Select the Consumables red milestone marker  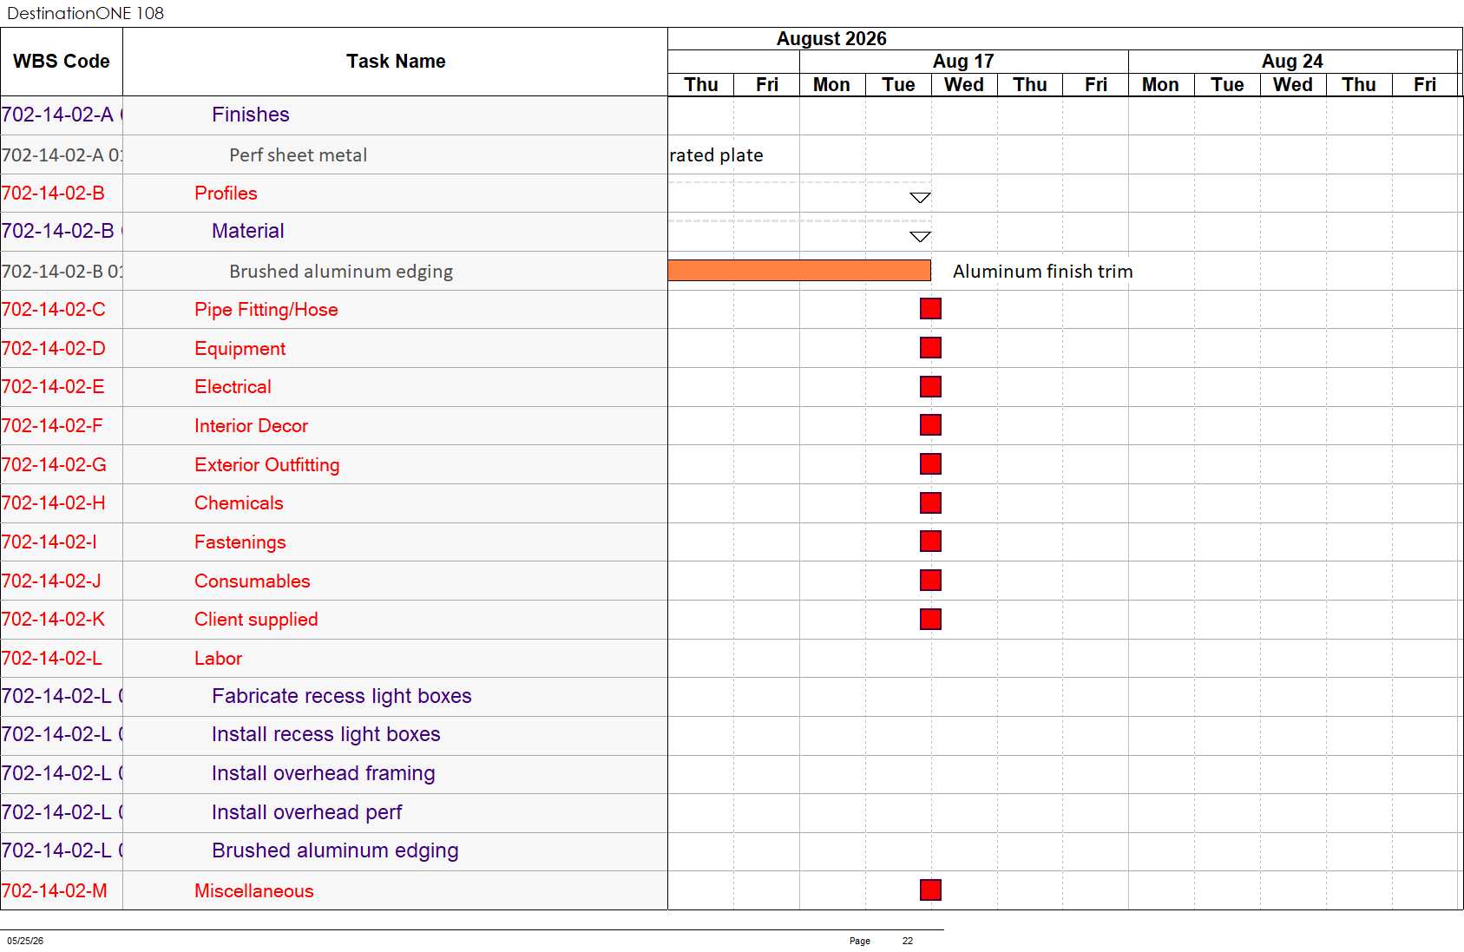[x=930, y=581]
